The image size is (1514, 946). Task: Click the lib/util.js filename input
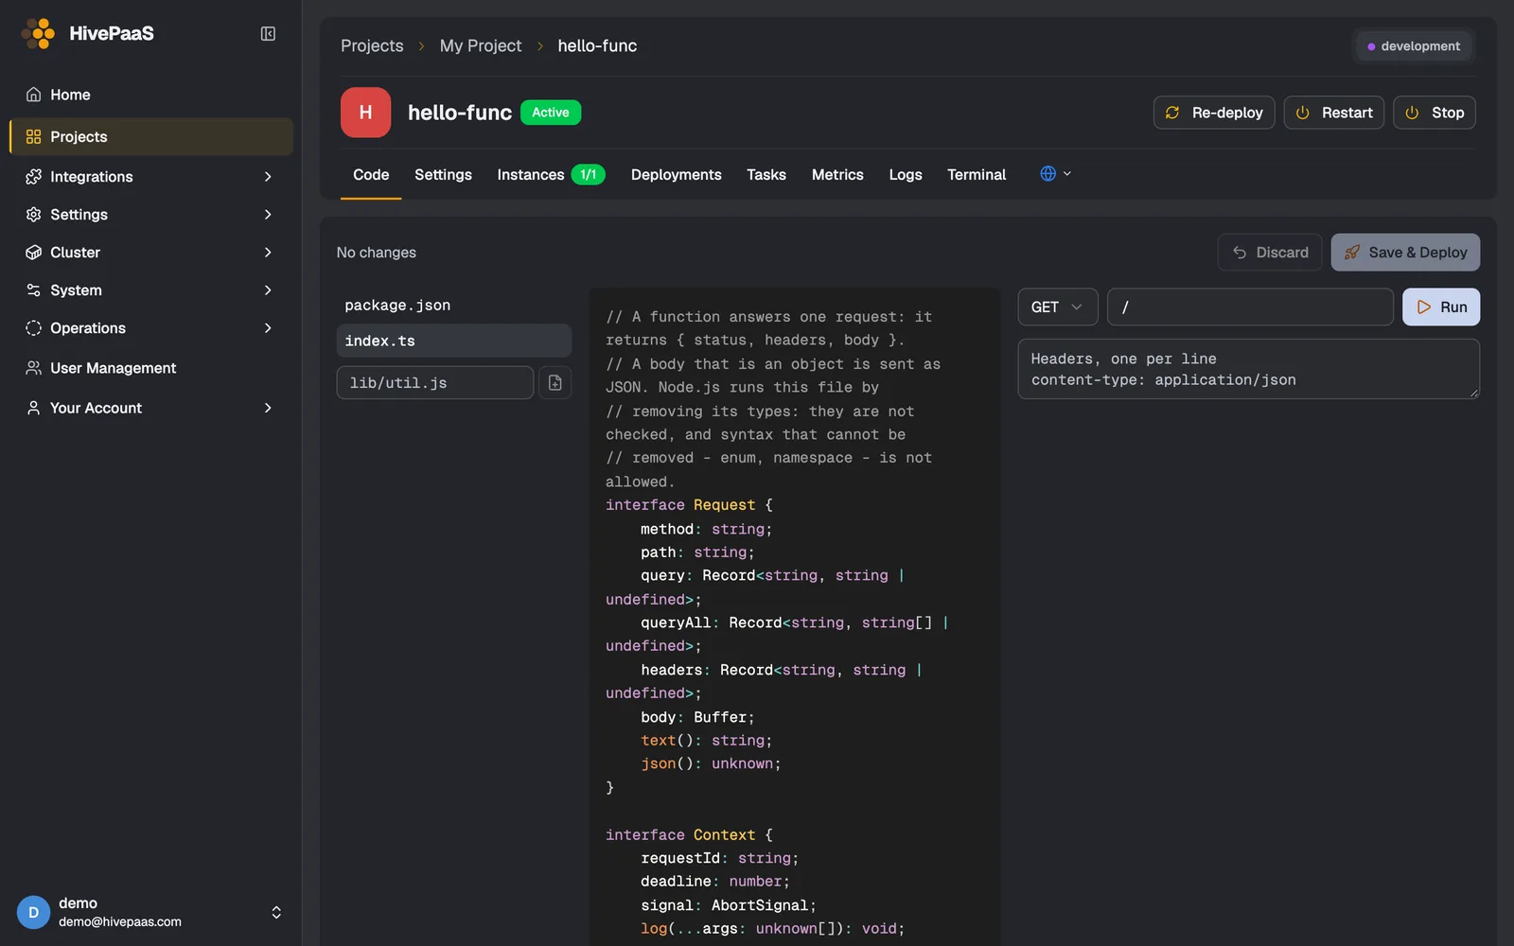(435, 382)
